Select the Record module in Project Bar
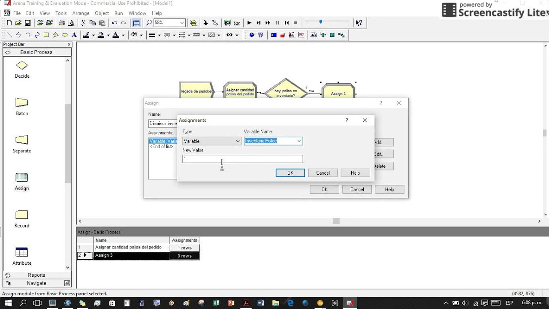The height and width of the screenshot is (309, 549). pos(22,219)
